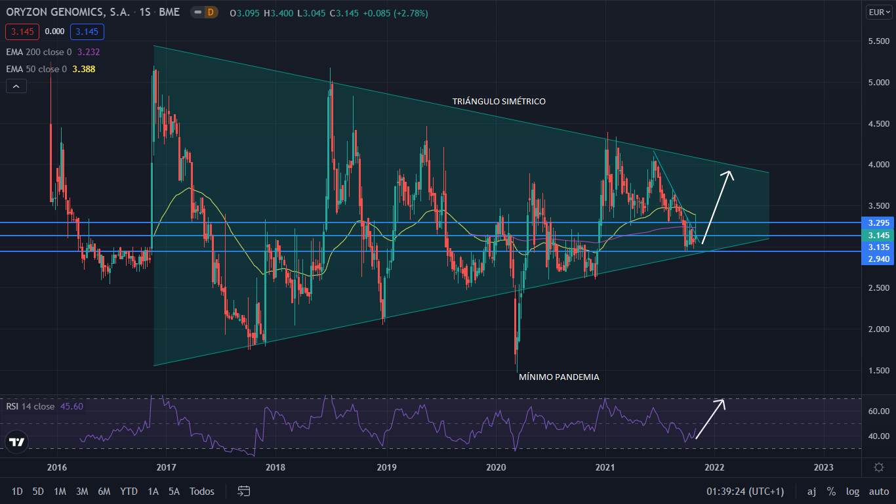Click the white arrow drawing on RSI pane

[710, 419]
